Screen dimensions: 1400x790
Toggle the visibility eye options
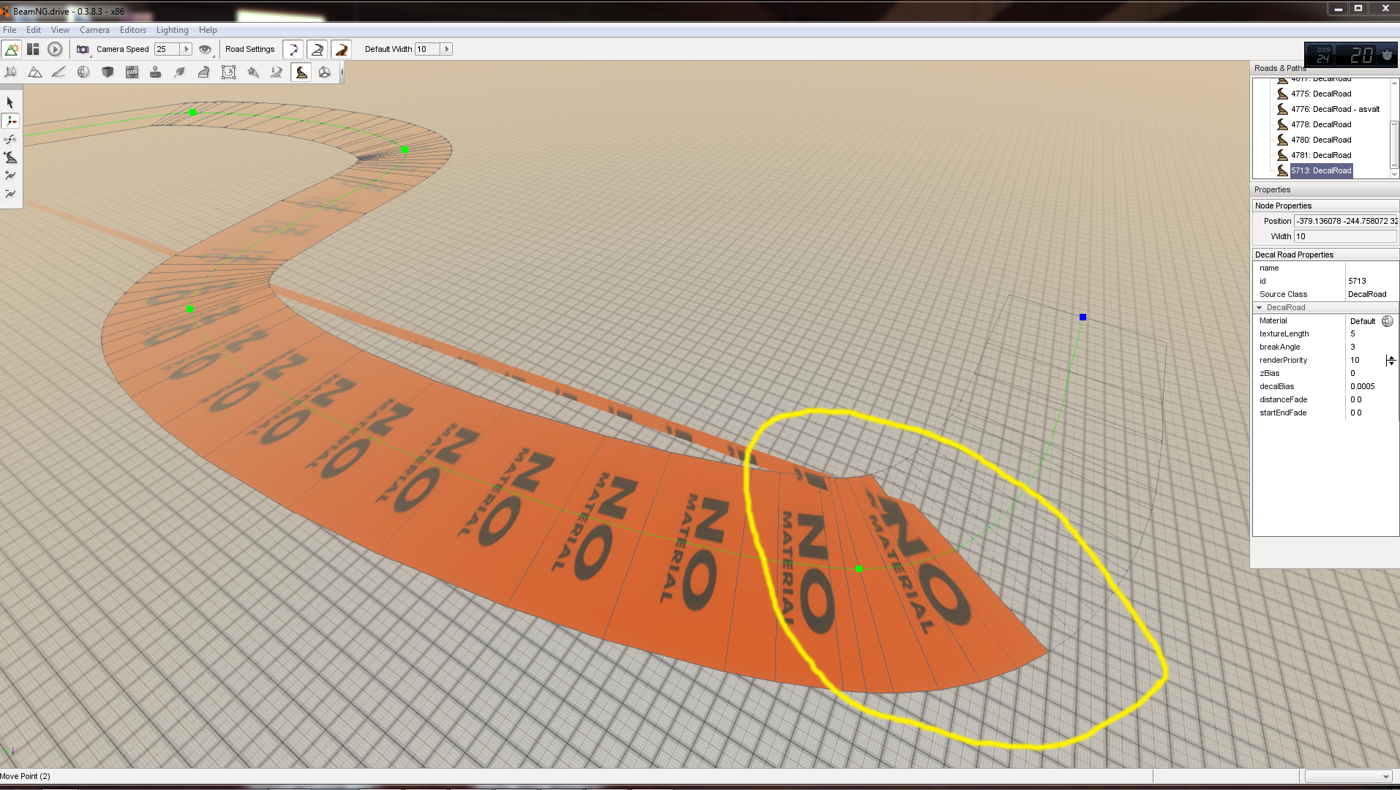(206, 49)
